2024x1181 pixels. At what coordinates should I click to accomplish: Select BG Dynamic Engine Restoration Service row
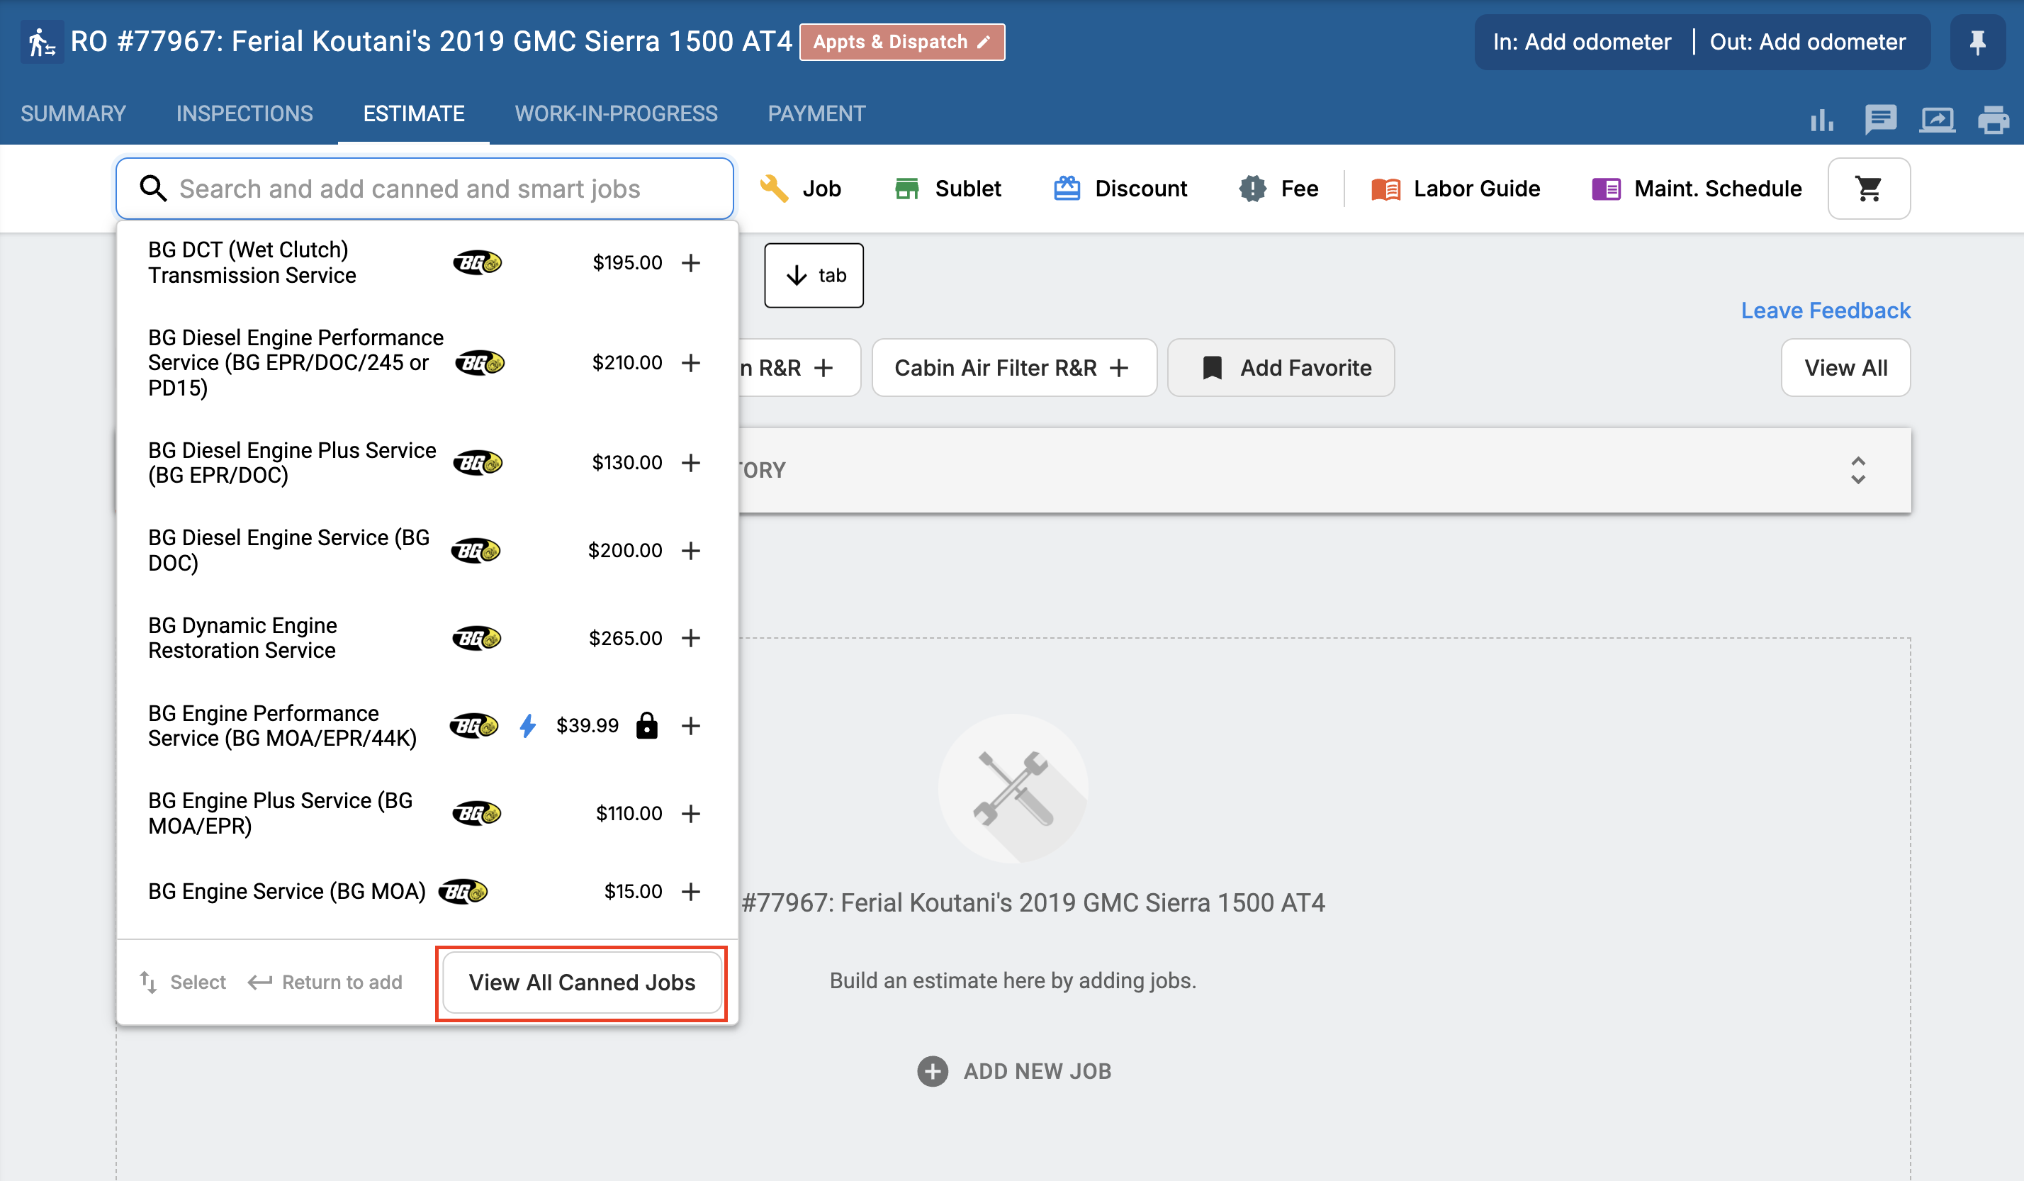426,638
